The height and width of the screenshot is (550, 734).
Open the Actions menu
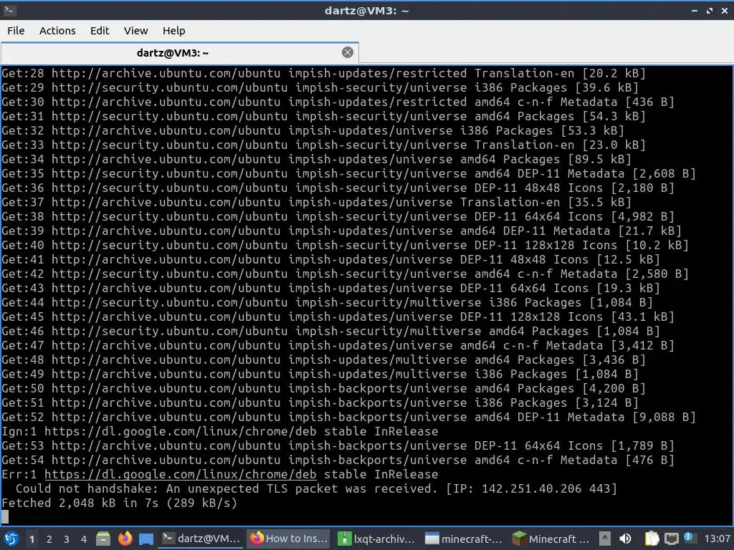(x=57, y=31)
